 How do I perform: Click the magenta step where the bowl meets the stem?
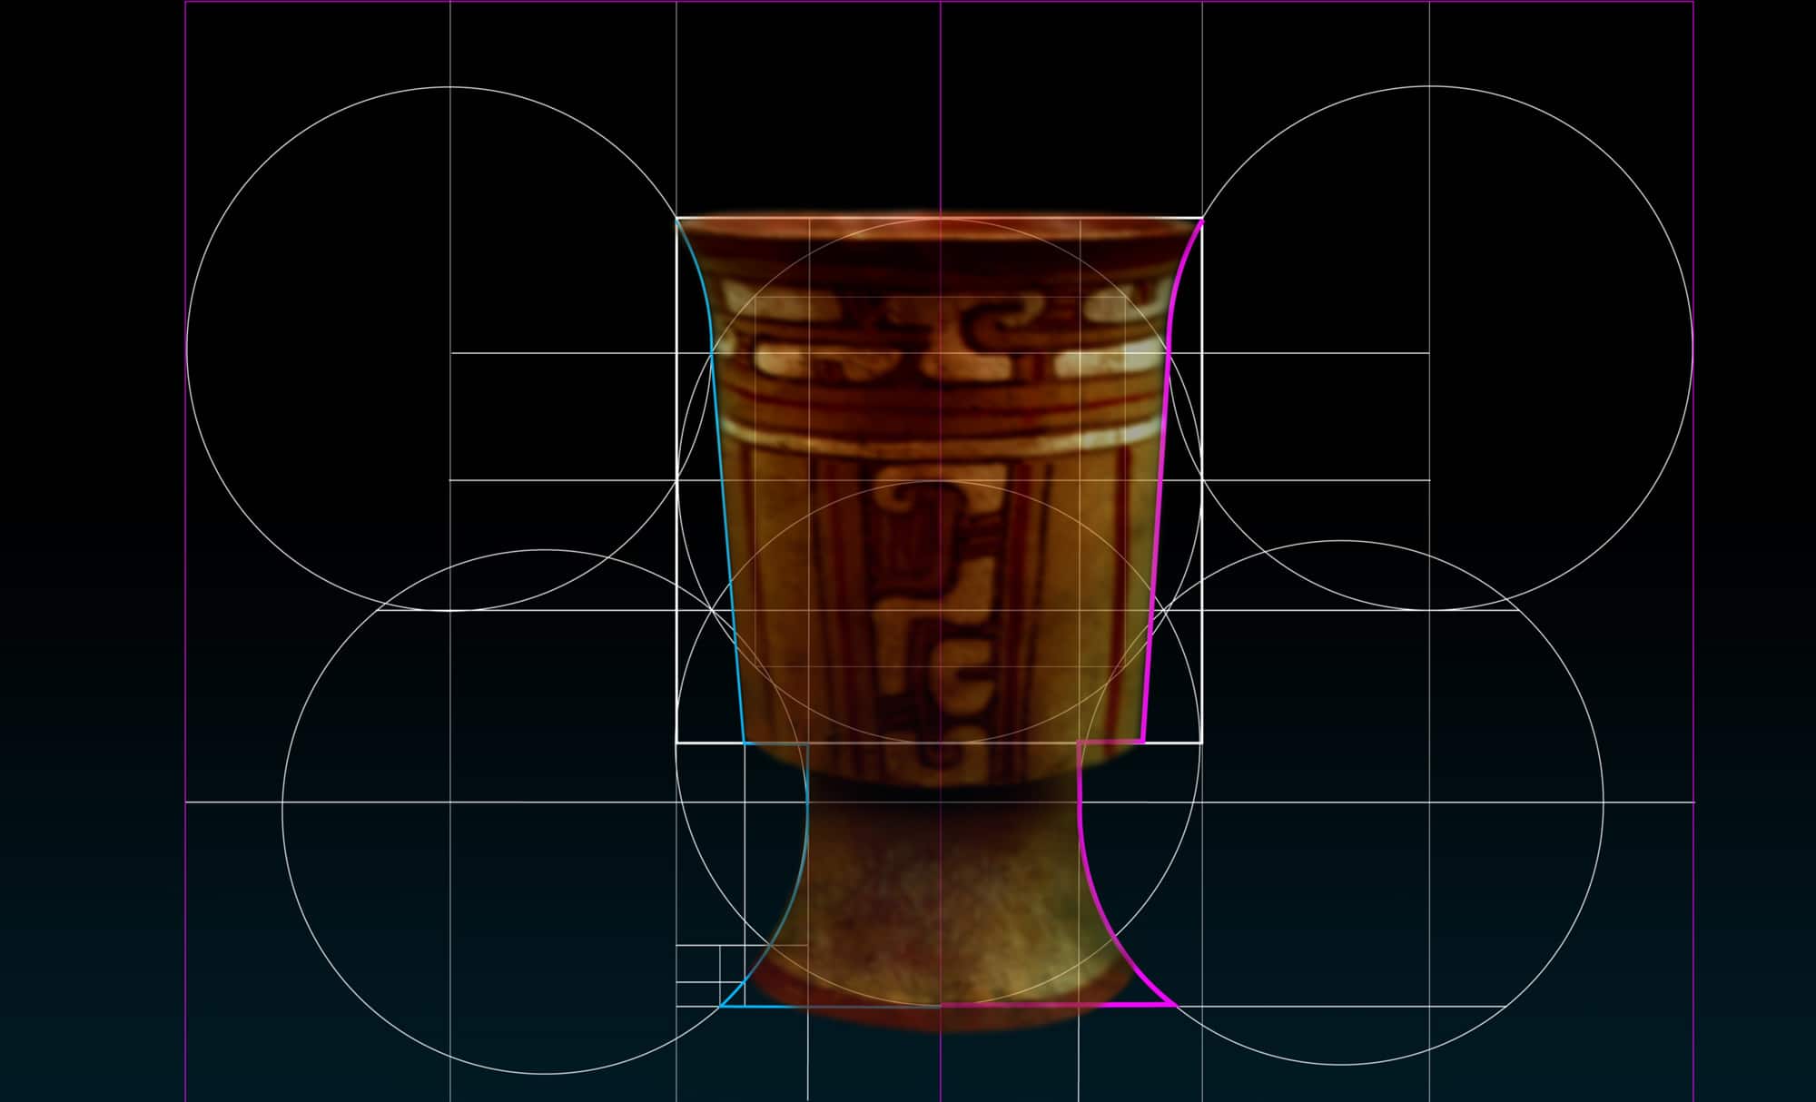(1110, 742)
